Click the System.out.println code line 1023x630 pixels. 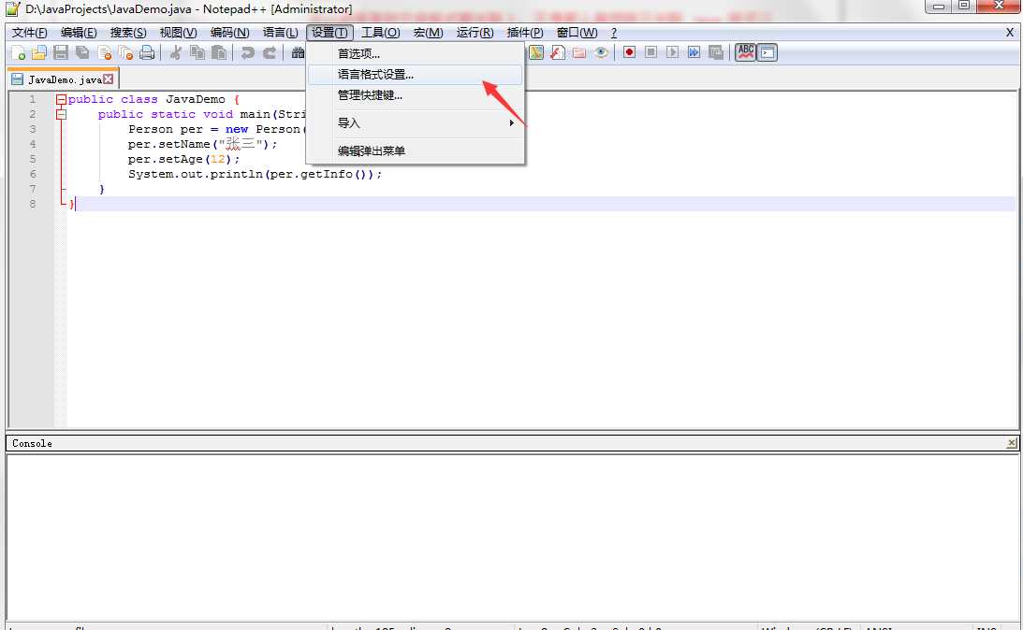(x=256, y=174)
